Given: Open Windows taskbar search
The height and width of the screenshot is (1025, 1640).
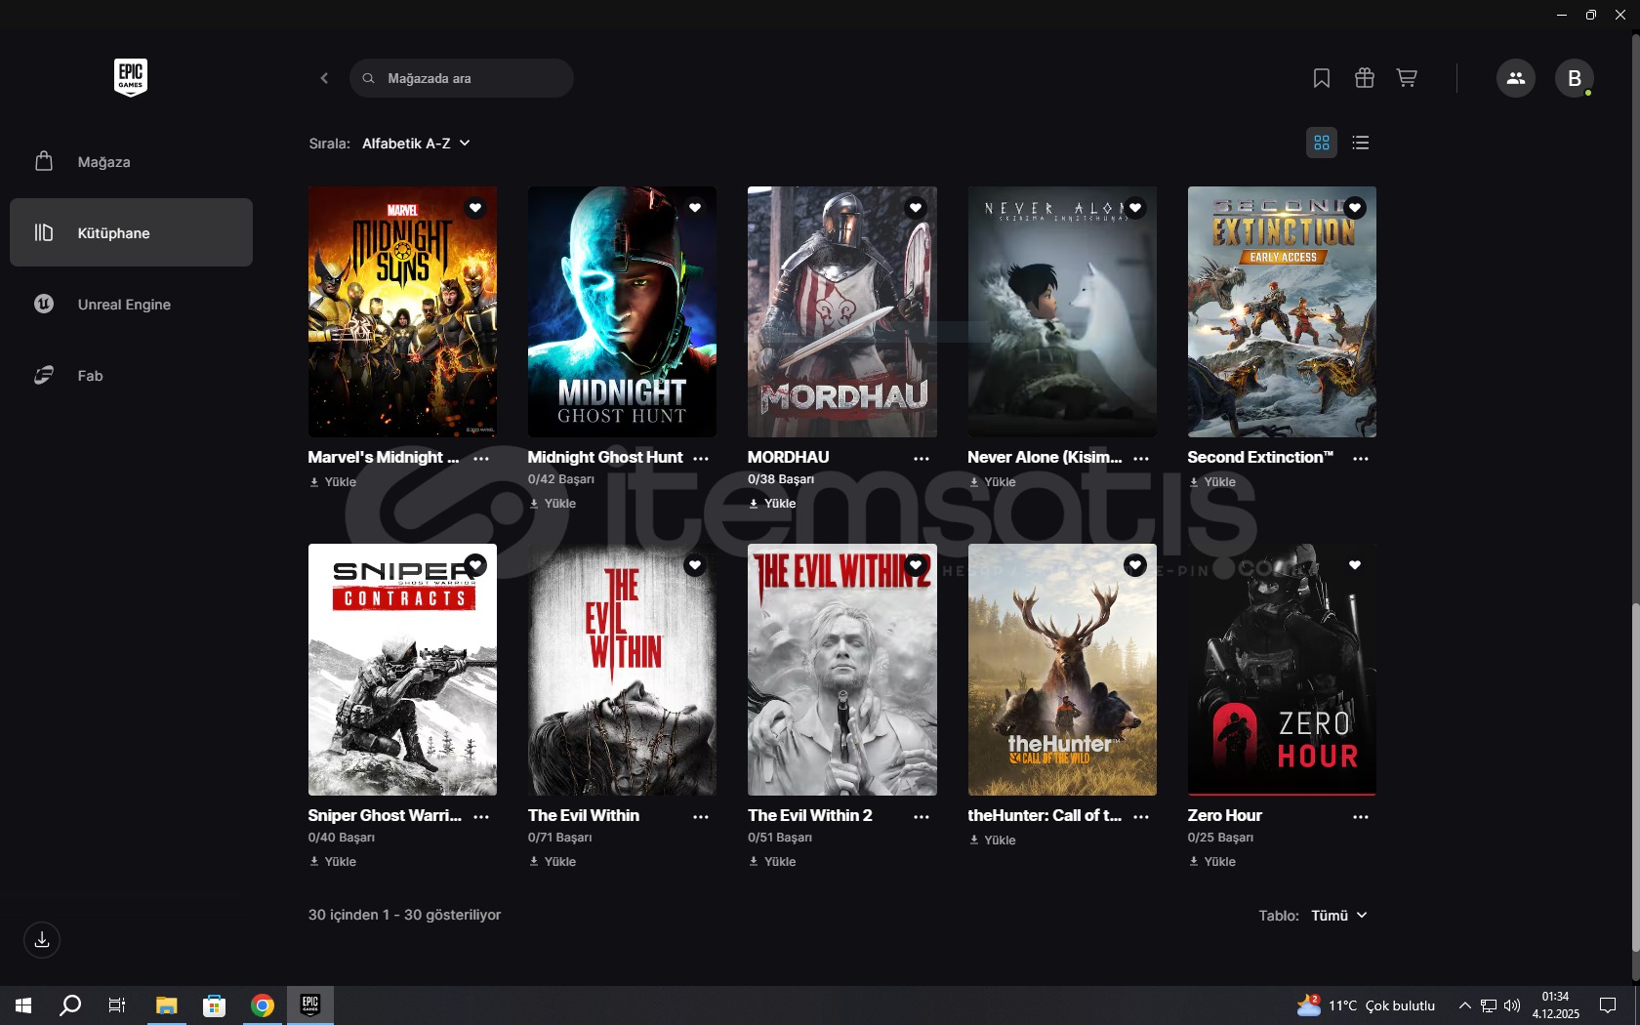Looking at the screenshot, I should [x=70, y=1005].
